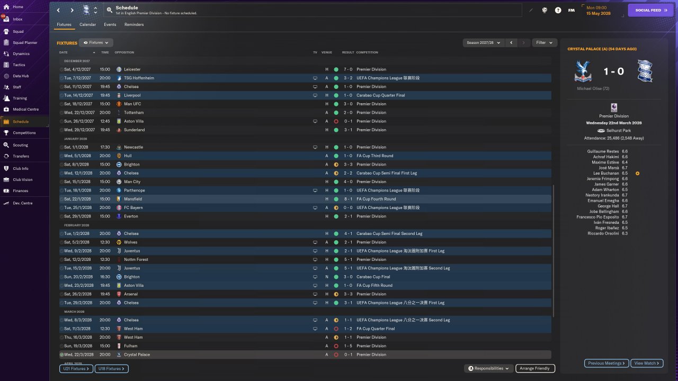
Task: Click the TV icon on the TSG Hoffenheim row
Action: pyautogui.click(x=315, y=78)
